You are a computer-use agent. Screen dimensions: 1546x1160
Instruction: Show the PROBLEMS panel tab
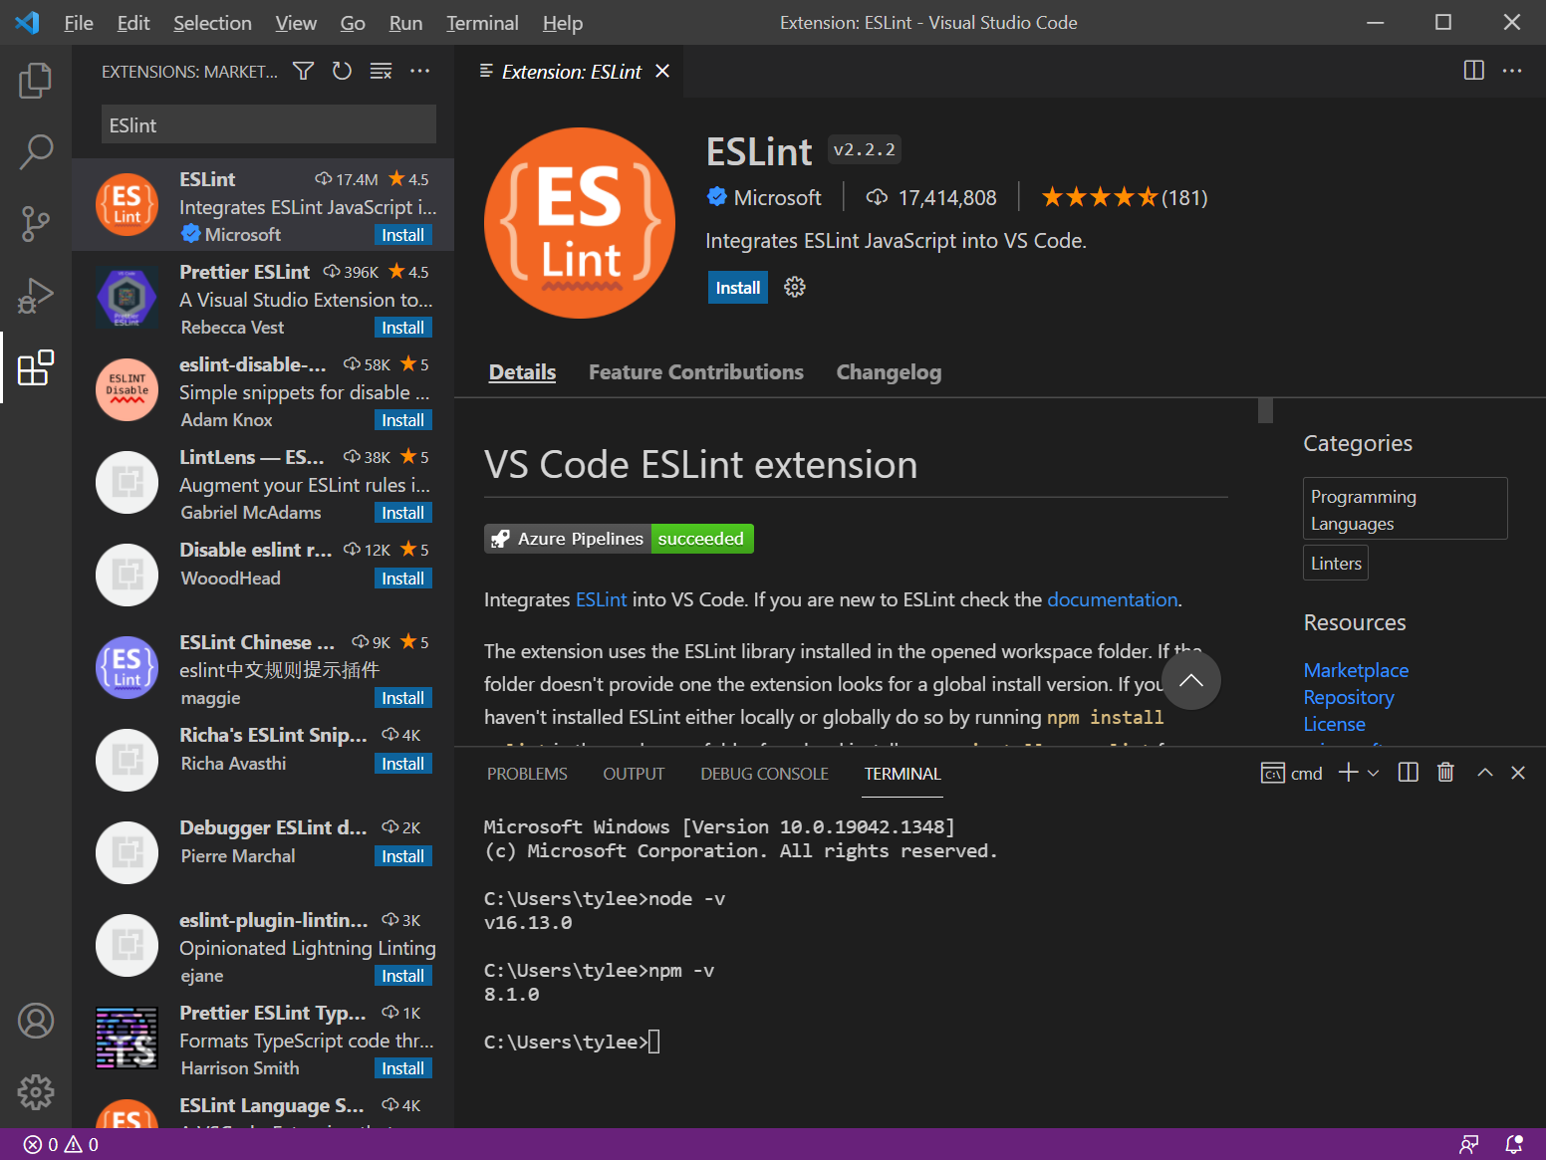pos(527,774)
